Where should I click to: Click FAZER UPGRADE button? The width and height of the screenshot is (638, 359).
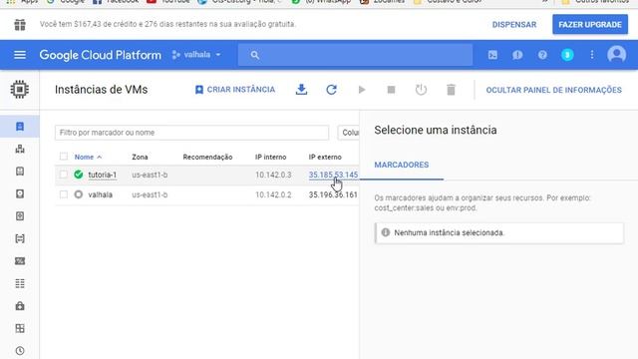point(590,24)
